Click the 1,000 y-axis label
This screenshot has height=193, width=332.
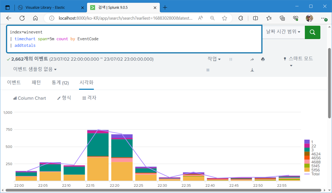[8, 112]
